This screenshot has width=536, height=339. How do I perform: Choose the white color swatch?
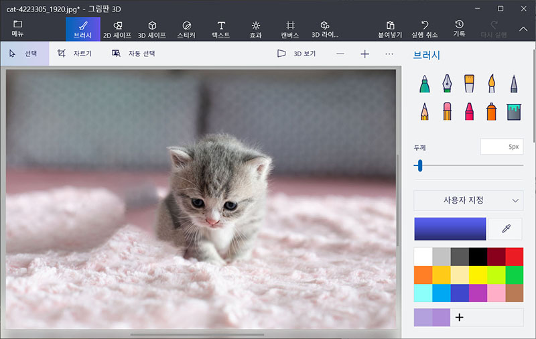coord(423,257)
